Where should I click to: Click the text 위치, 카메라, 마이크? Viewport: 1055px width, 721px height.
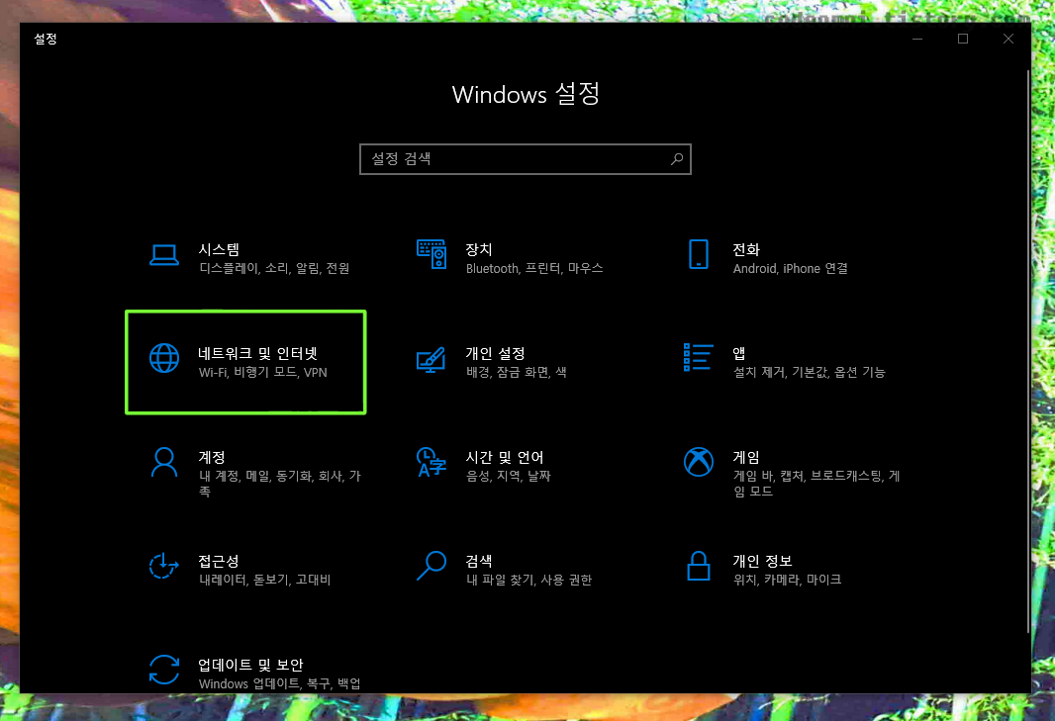(787, 580)
